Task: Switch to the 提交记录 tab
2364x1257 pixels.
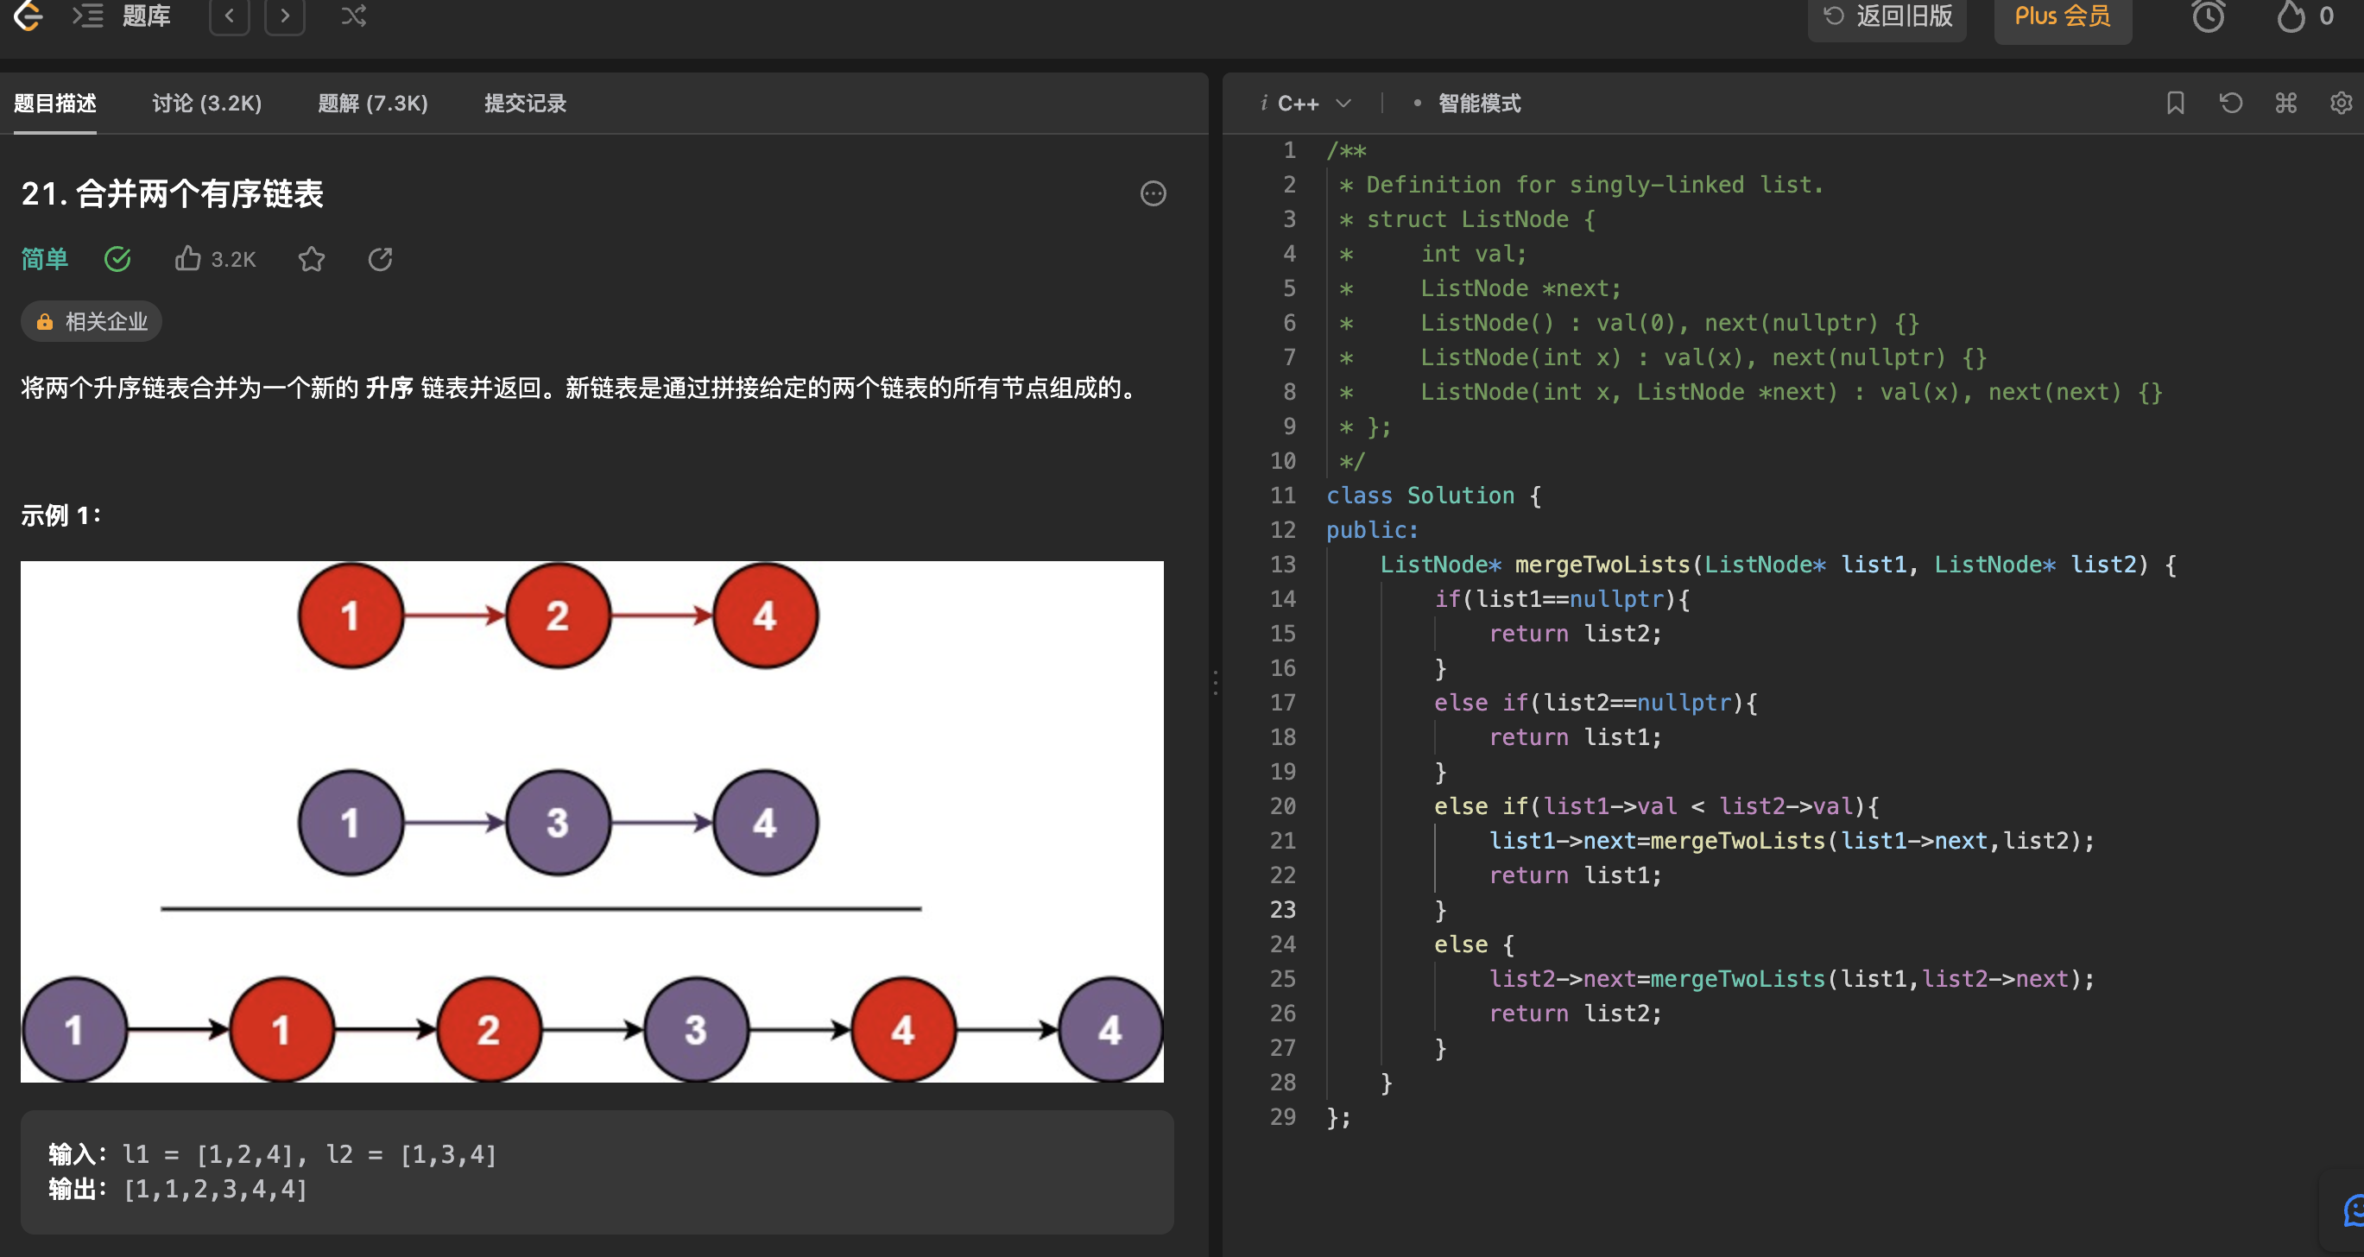Action: [525, 104]
